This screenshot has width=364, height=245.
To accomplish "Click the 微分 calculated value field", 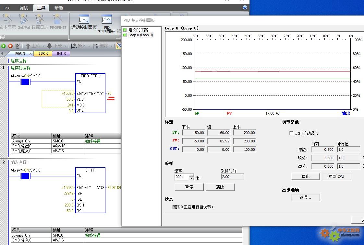I will (348, 166).
